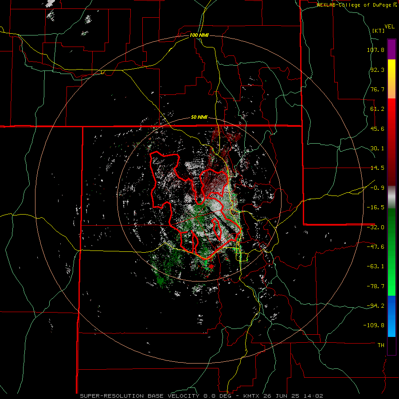Screen dimensions: 399x399
Task: Click the -0.9 velocity scale value
Action: 377,188
